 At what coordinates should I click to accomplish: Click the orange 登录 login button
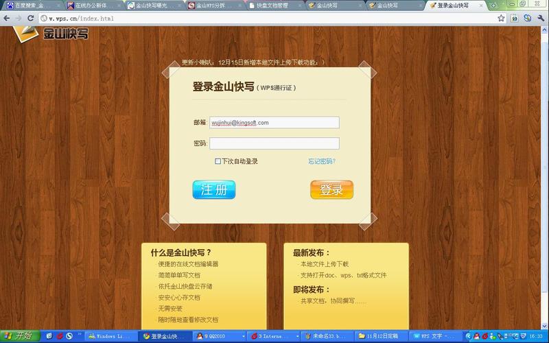331,190
